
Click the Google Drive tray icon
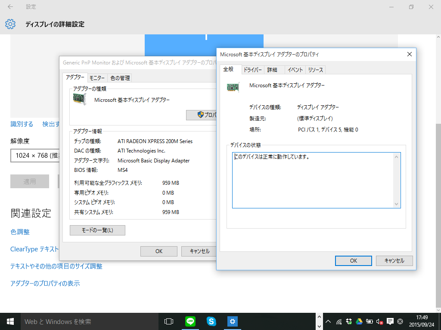click(x=359, y=321)
